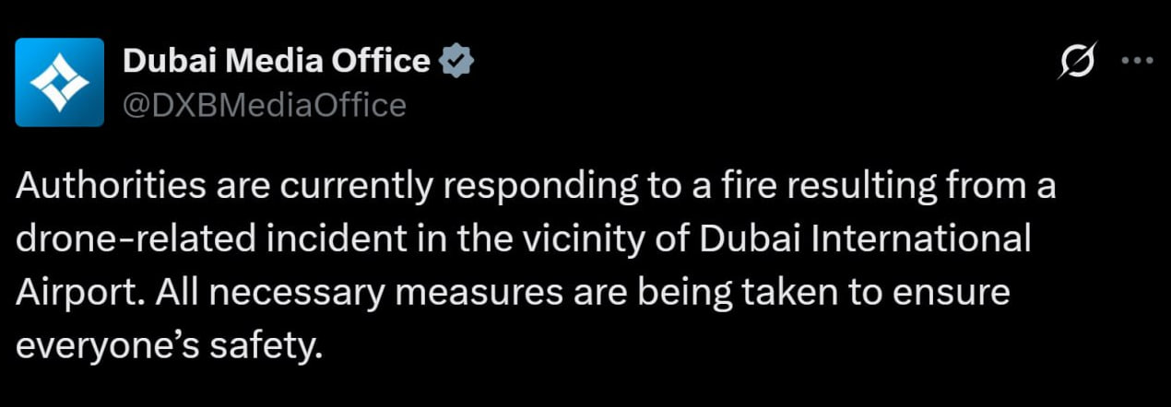Open the three-dot more options menu
The image size is (1171, 407).
tap(1136, 62)
